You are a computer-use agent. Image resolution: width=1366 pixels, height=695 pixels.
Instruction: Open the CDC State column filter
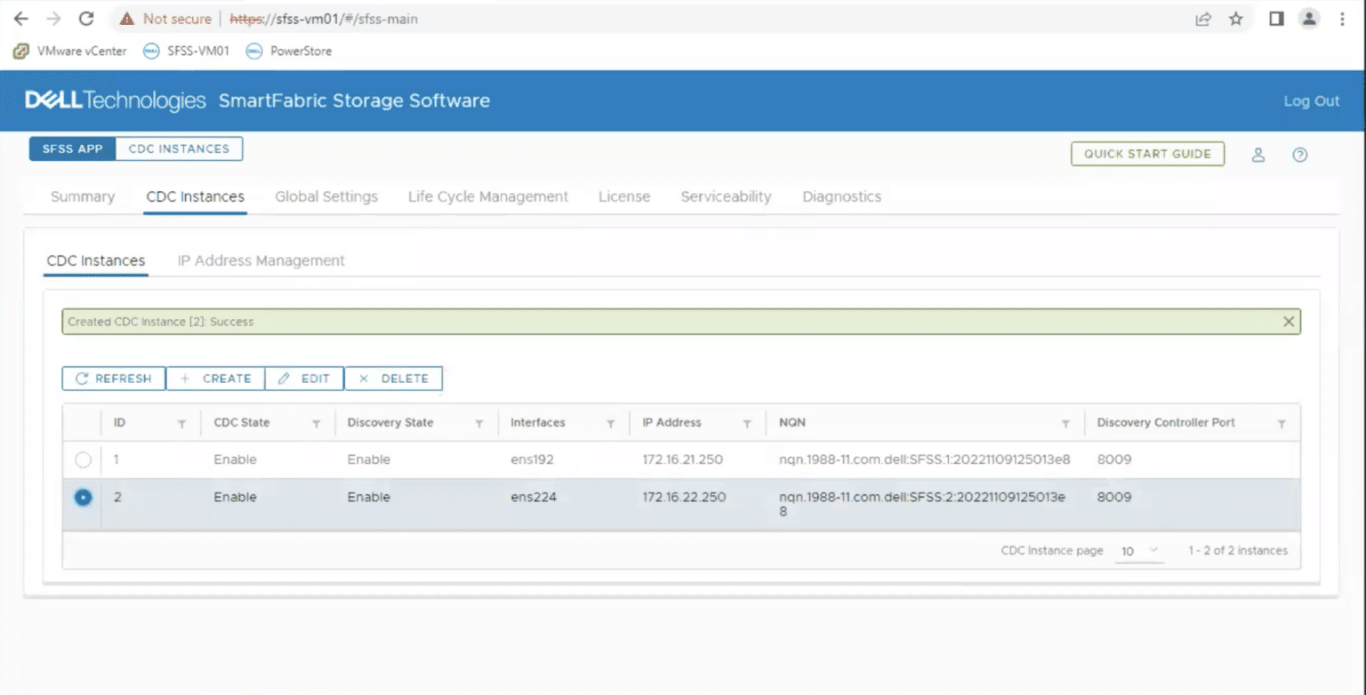[316, 424]
